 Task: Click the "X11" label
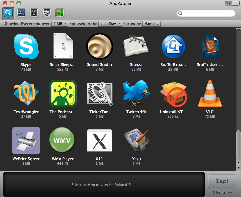[x=99, y=159]
